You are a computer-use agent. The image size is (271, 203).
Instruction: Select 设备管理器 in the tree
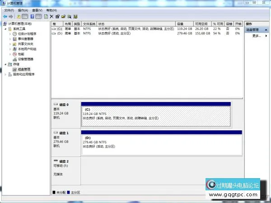tap(26, 59)
